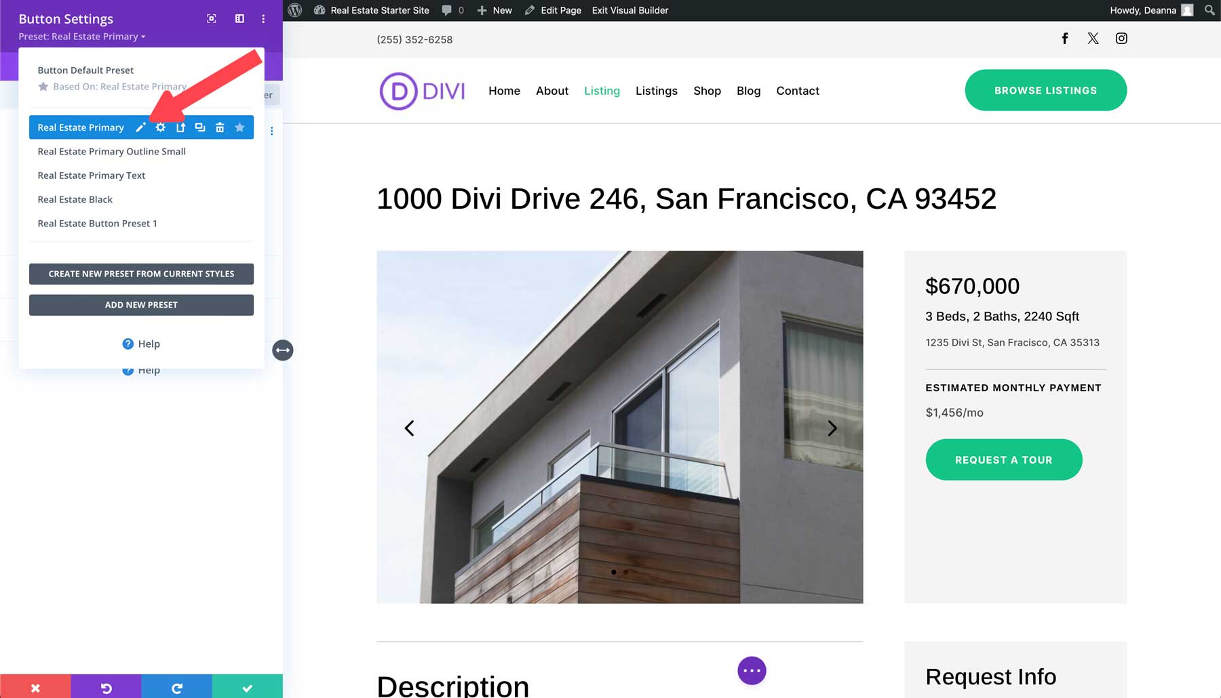1221x698 pixels.
Task: Open the Preset: Real Estate Primary dropdown
Action: click(81, 37)
